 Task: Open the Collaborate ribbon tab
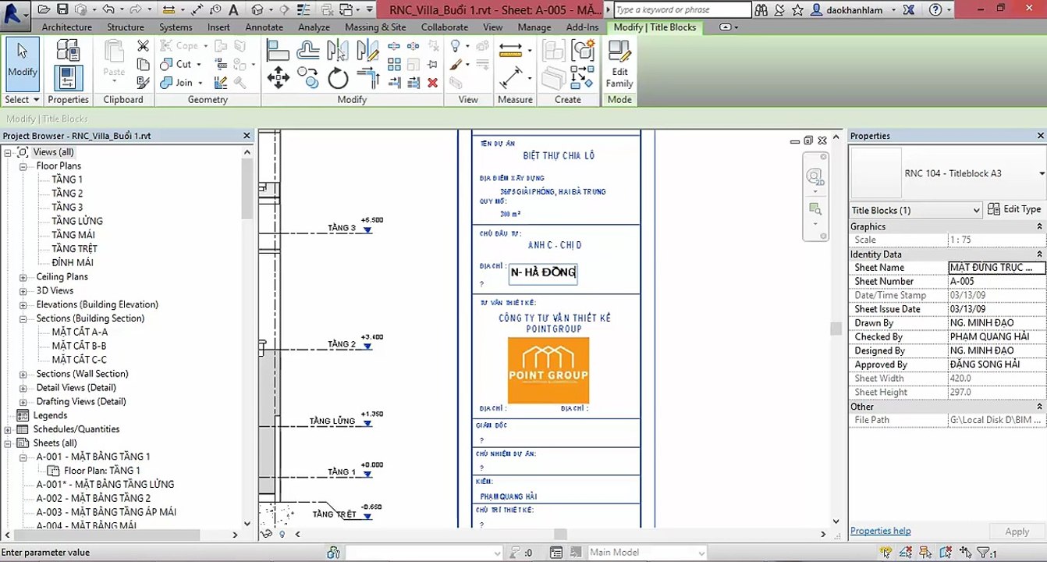445,27
